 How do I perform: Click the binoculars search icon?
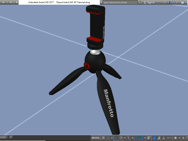pyautogui.click(x=140, y=2)
